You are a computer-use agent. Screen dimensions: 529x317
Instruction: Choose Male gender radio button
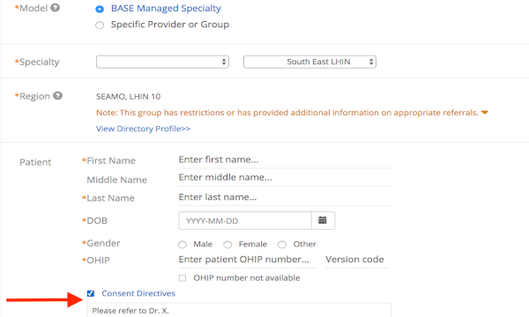point(183,245)
